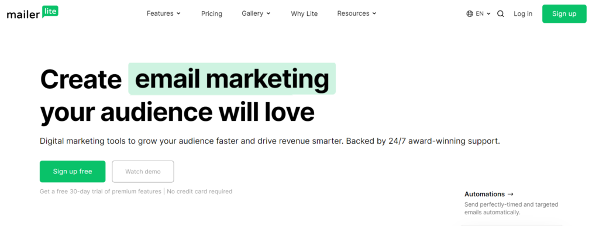Click the Watch demo button

pyautogui.click(x=143, y=172)
